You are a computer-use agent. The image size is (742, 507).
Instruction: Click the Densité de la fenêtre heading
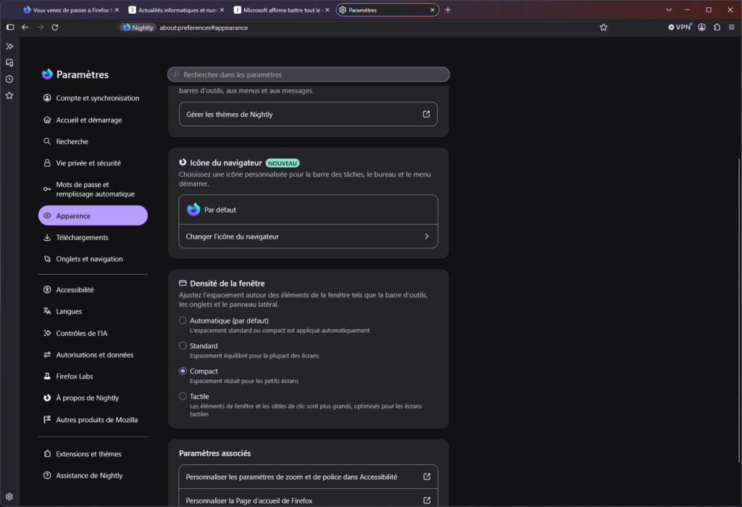(227, 284)
